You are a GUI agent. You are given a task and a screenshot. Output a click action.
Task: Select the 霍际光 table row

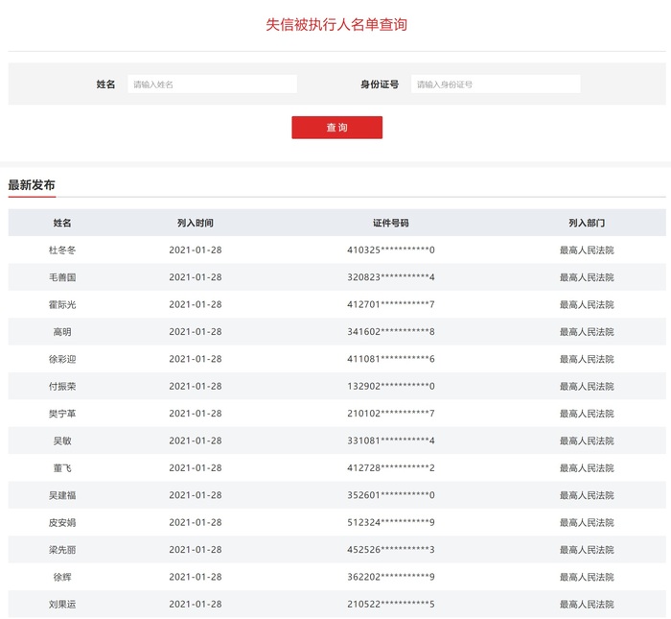pos(62,304)
